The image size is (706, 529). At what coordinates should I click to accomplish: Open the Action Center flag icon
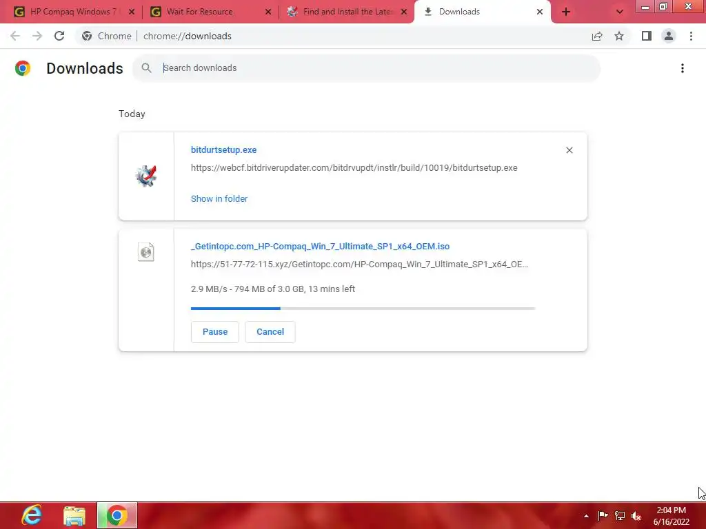click(x=603, y=515)
